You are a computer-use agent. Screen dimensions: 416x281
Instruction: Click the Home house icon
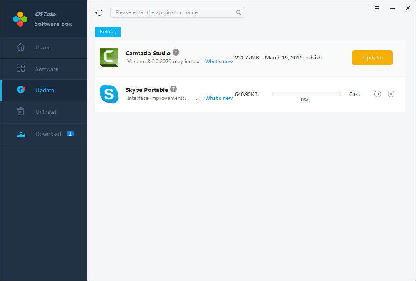[21, 47]
